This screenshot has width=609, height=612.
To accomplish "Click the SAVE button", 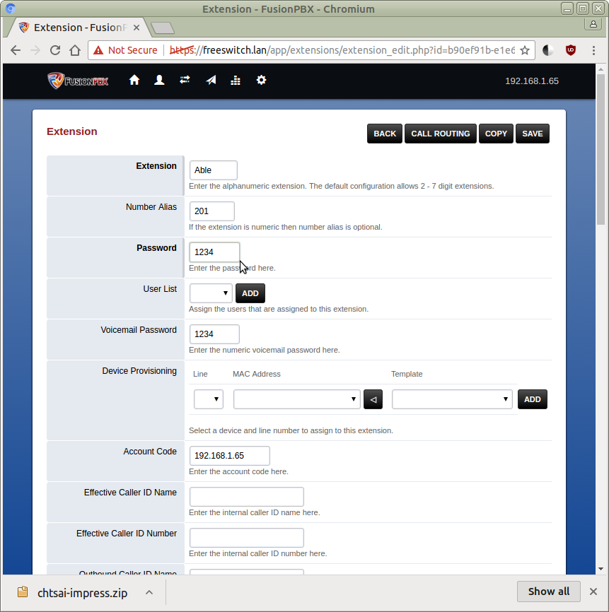I will [533, 134].
